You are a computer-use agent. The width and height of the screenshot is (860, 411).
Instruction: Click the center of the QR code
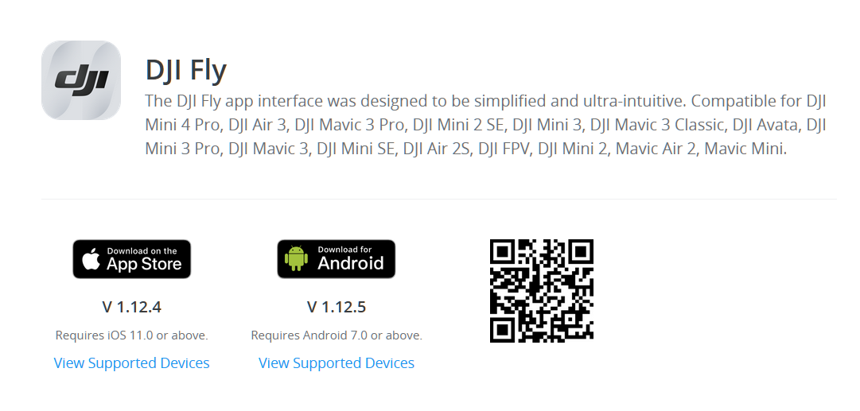tap(542, 291)
